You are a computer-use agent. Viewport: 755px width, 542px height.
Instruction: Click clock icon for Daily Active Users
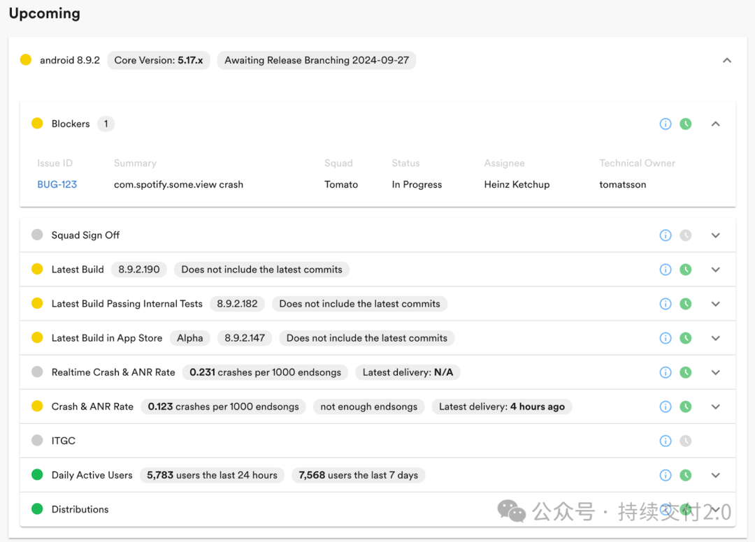(686, 475)
